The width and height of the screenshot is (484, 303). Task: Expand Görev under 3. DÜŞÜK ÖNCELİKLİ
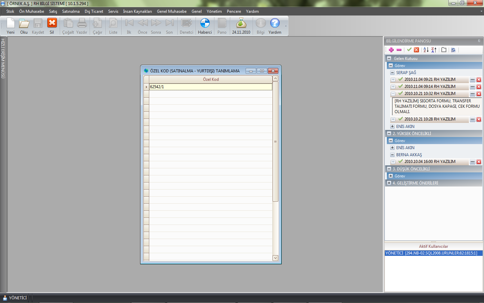[x=391, y=176]
